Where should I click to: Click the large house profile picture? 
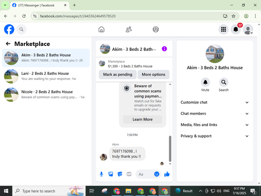215,54
